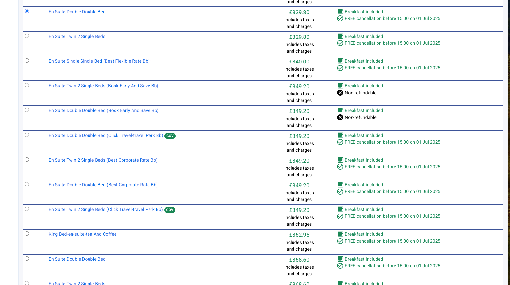
Task: Click breakfast cup icon for King Bed-en-suite row
Action: tap(340, 234)
